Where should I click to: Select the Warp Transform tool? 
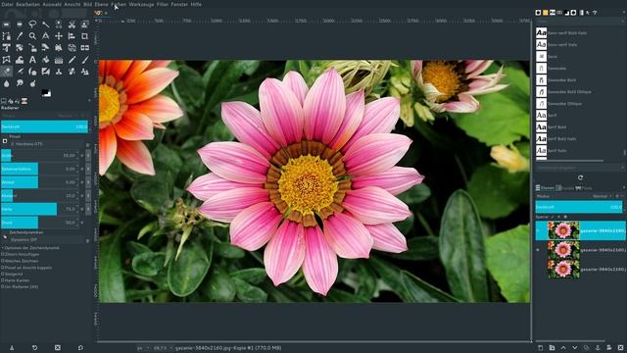20,60
